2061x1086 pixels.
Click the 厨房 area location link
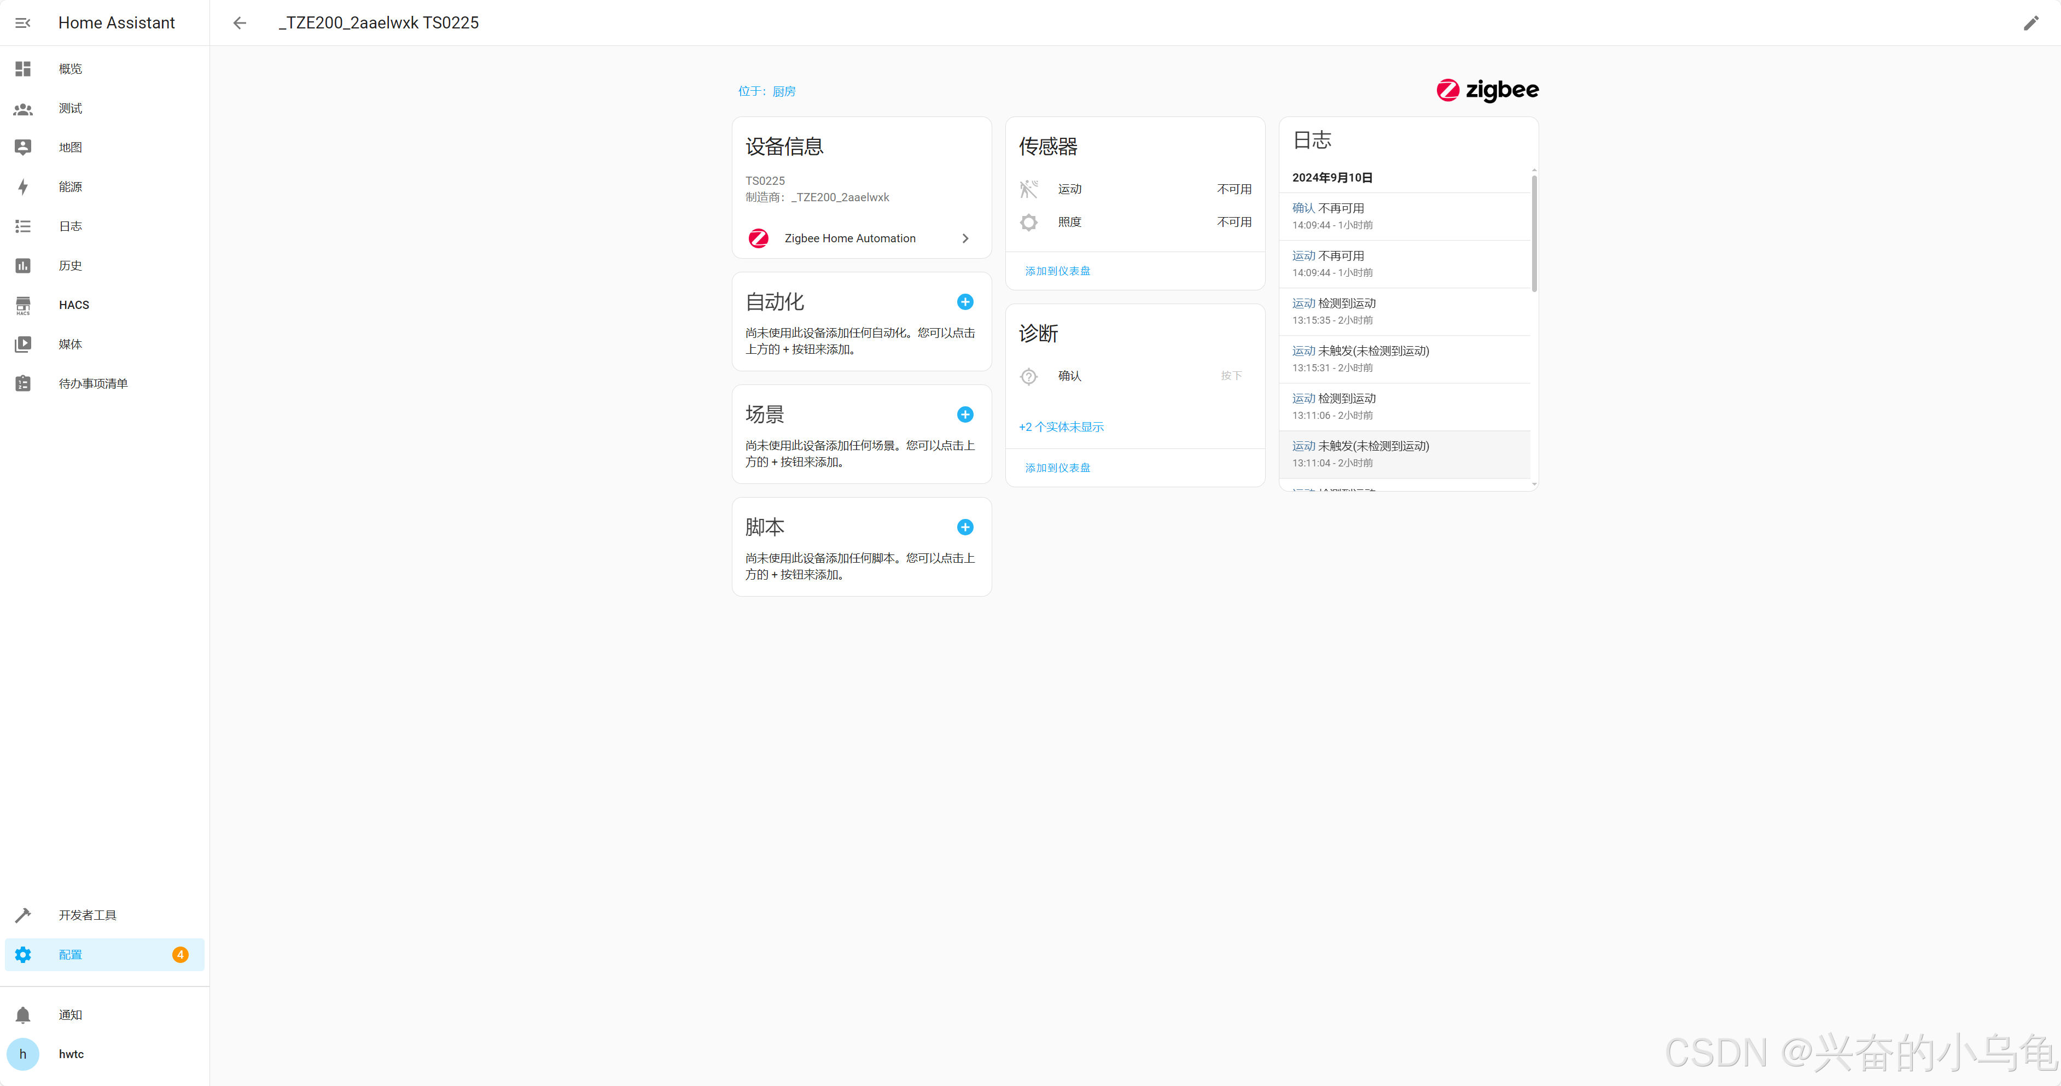pos(783,91)
